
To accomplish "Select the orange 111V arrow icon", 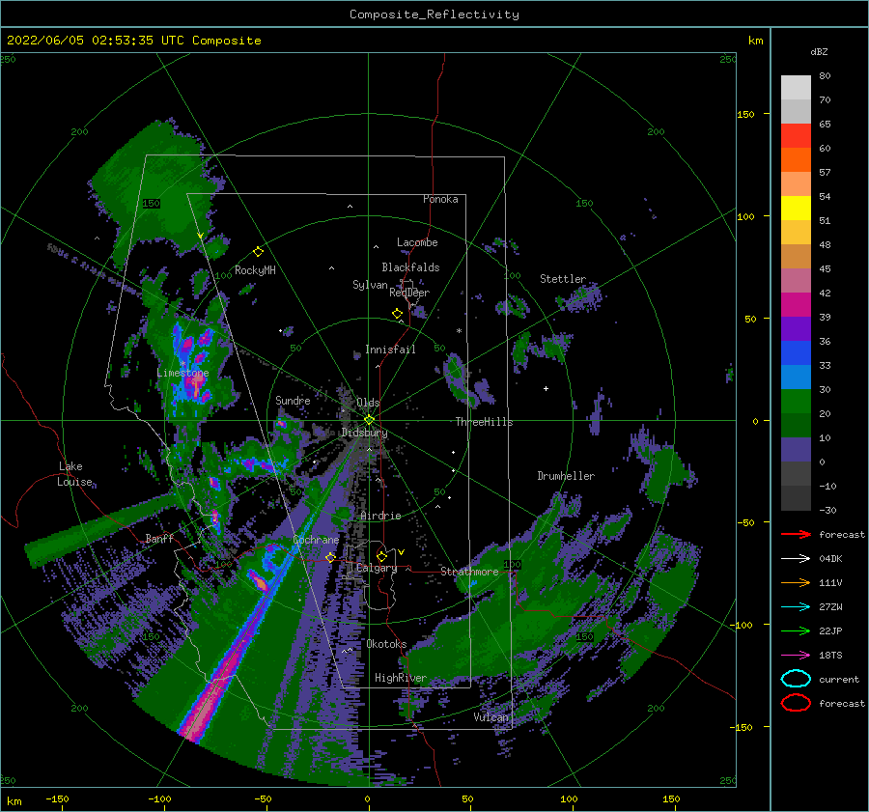I will coord(796,582).
